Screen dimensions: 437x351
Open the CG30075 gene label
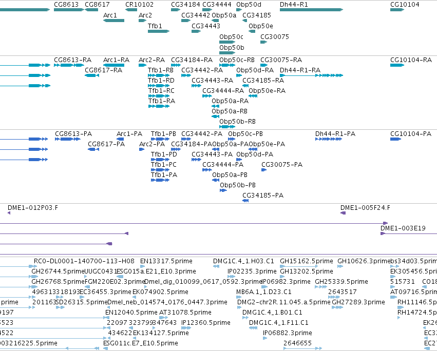pyautogui.click(x=275, y=37)
